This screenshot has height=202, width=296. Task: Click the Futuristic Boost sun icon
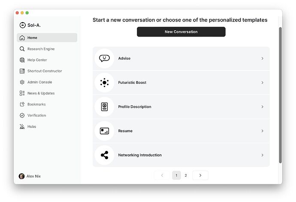point(104,83)
